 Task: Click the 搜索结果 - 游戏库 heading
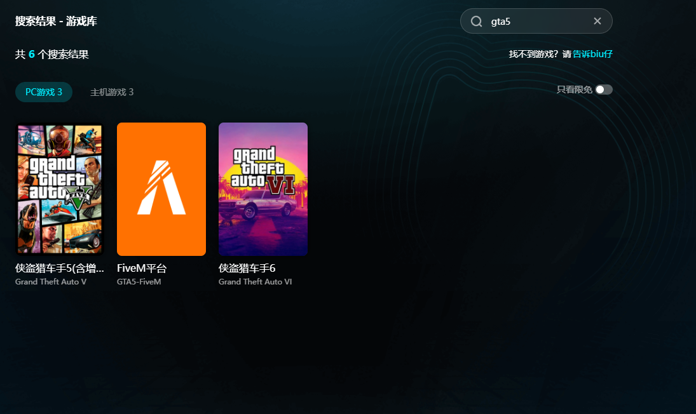pos(56,22)
